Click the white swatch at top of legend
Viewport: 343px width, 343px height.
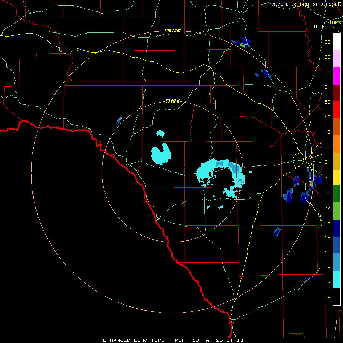pyautogui.click(x=337, y=42)
